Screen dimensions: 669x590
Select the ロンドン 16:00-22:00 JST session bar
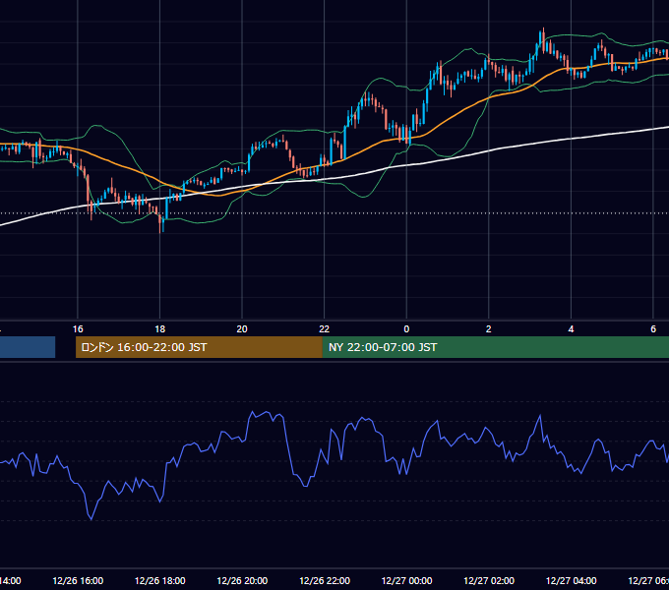point(199,347)
